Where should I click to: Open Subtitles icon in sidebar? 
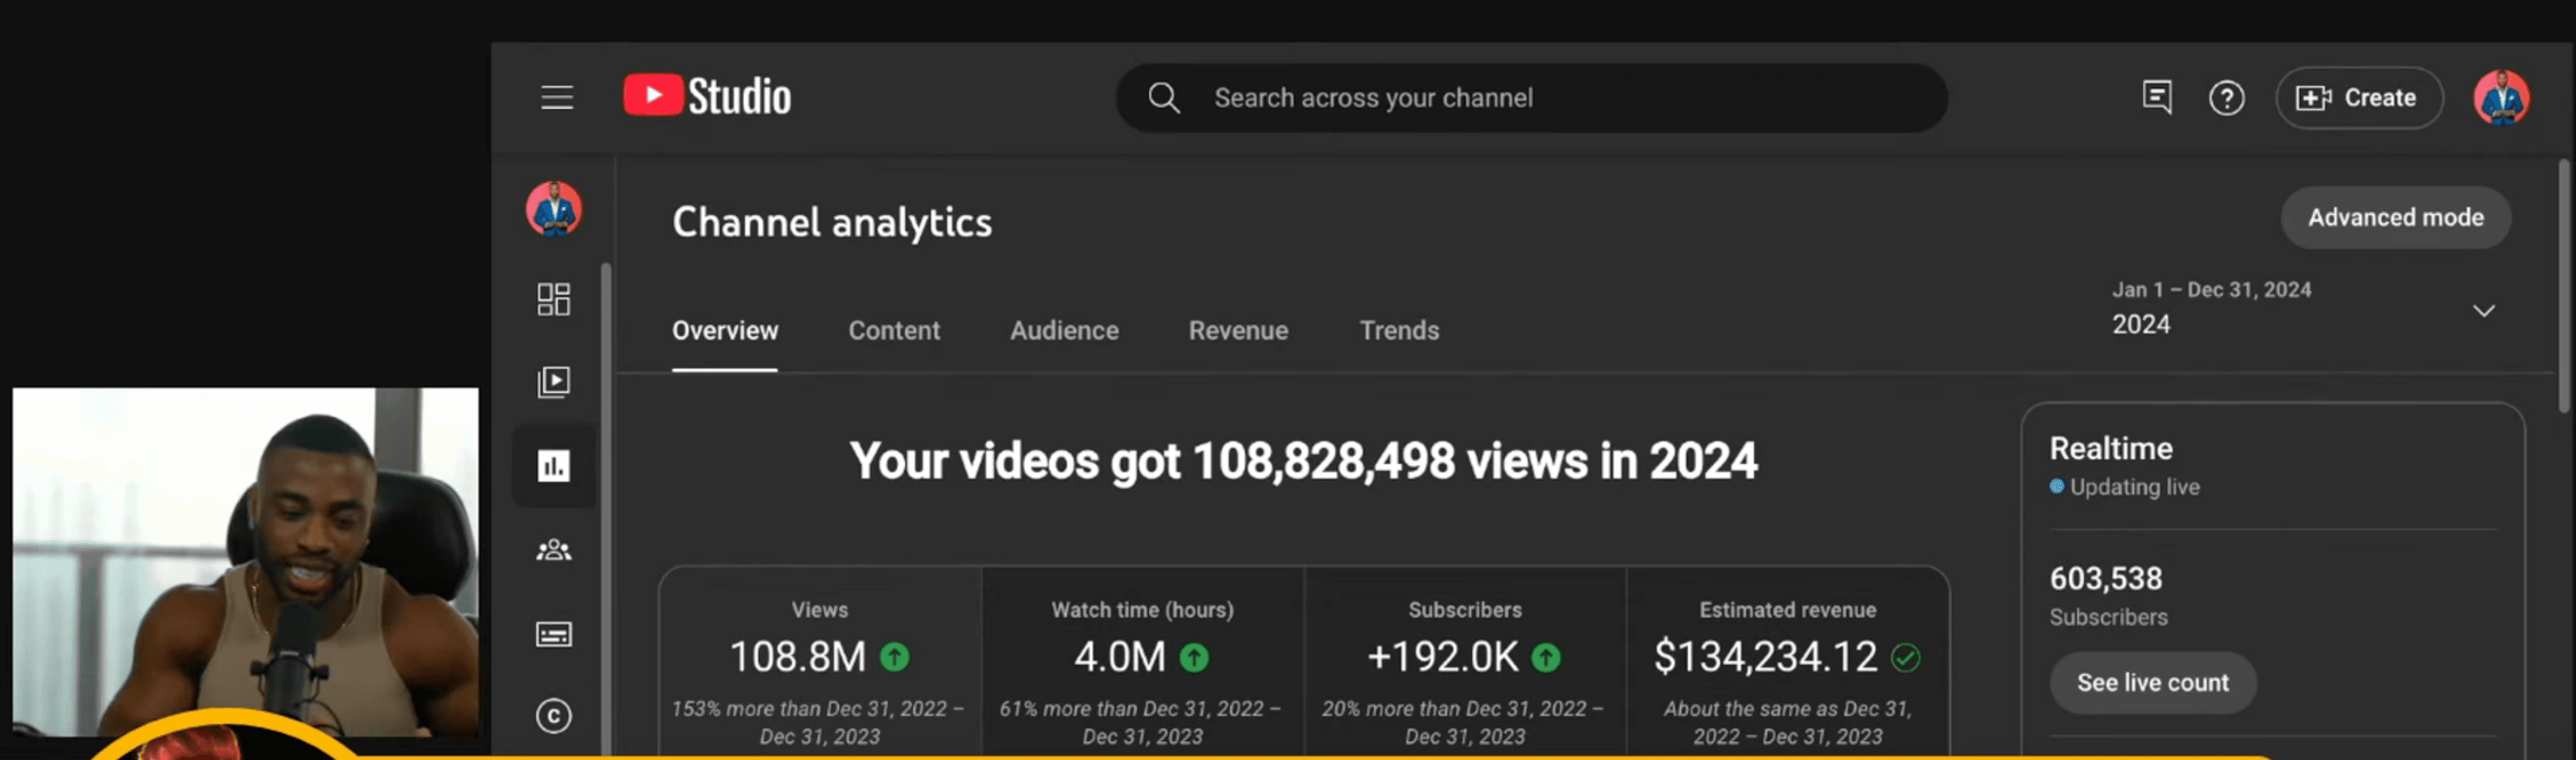(x=554, y=634)
